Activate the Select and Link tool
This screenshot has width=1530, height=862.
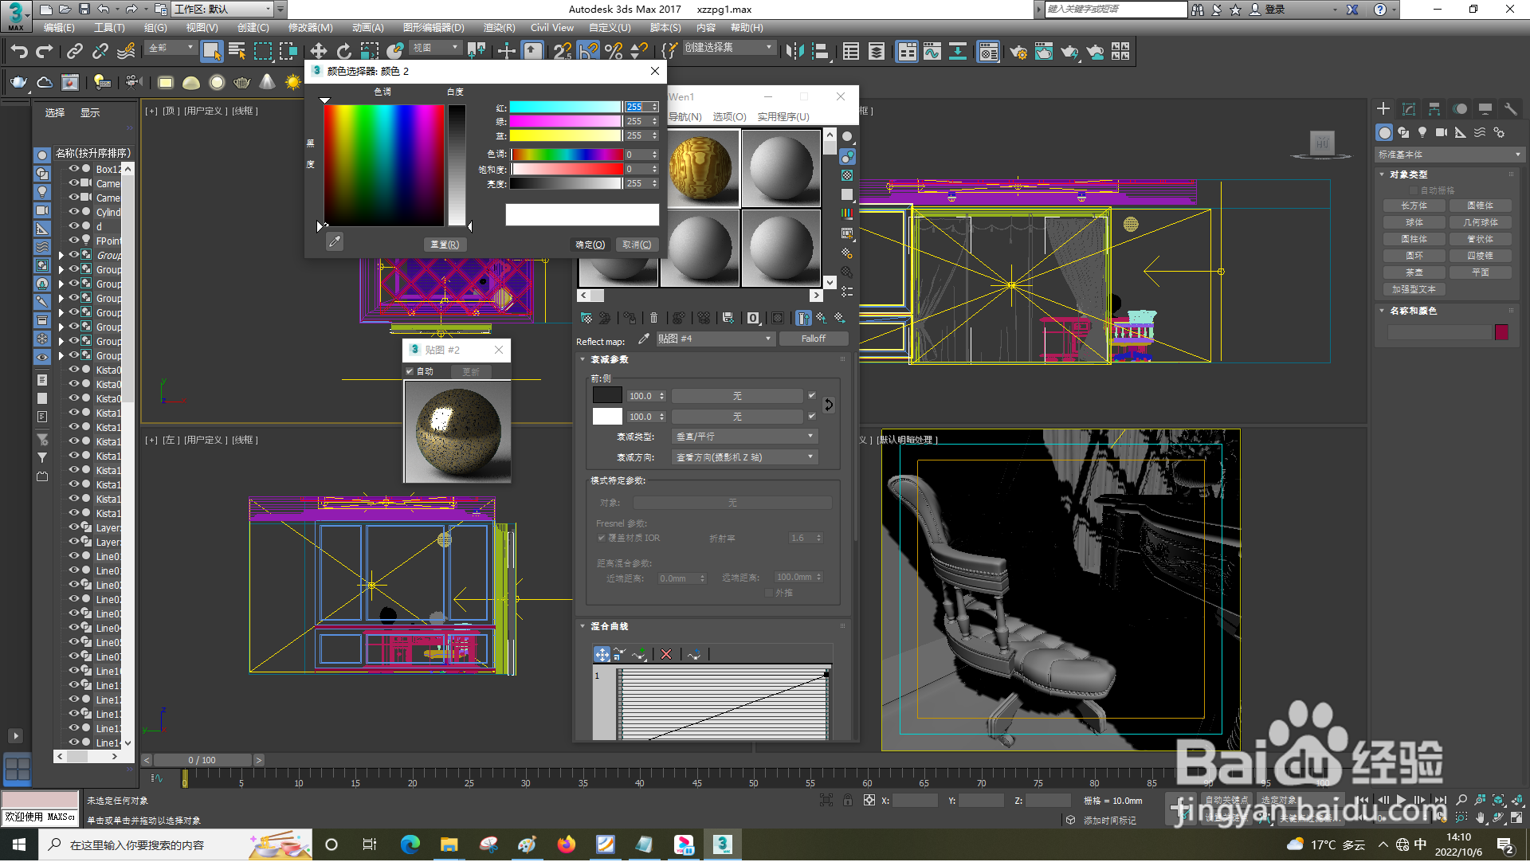tap(75, 52)
